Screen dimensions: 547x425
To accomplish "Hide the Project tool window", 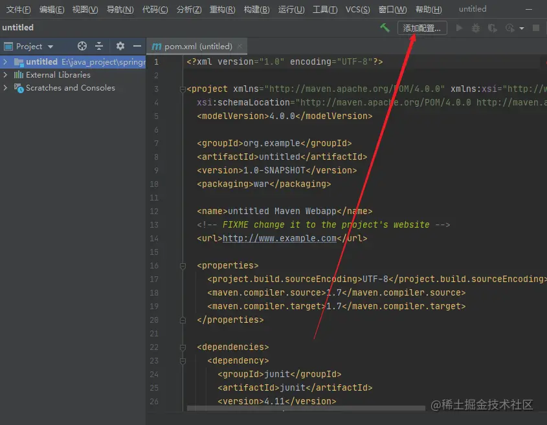I will (137, 46).
